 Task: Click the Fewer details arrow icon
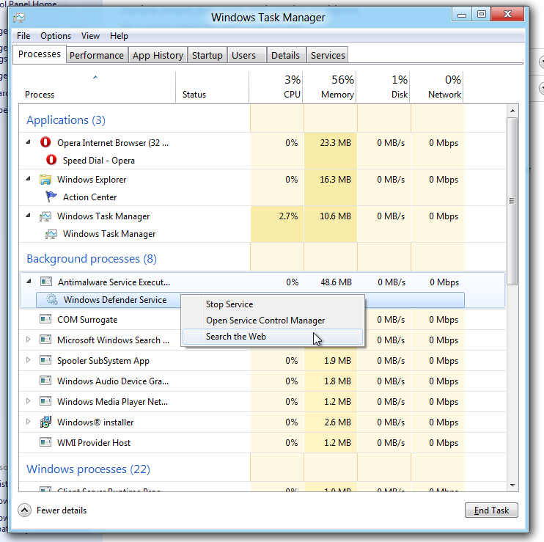[x=25, y=510]
